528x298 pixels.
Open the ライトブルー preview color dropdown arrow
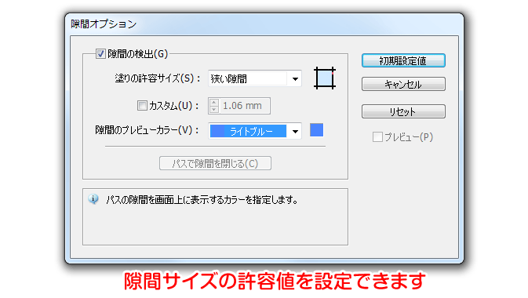tap(295, 131)
